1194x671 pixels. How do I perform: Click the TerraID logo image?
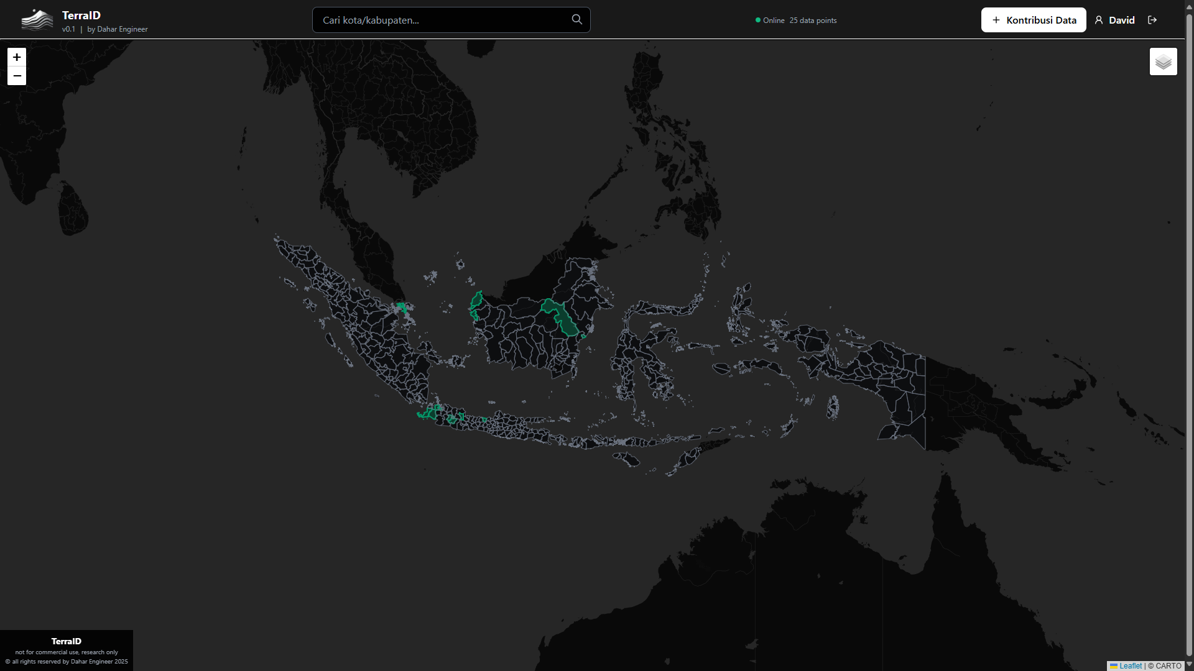click(x=37, y=20)
